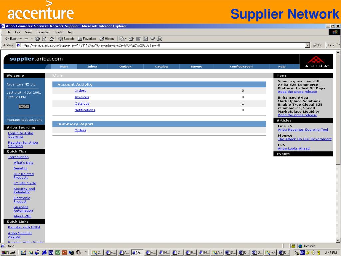Click the vertical scrollbar thumb

click(x=338, y=109)
